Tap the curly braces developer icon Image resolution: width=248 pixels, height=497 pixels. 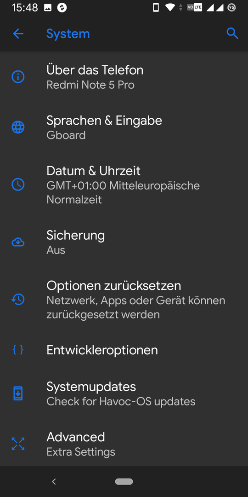(18, 350)
